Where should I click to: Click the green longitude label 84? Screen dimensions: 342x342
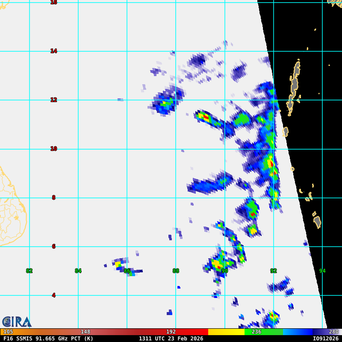[x=78, y=271]
